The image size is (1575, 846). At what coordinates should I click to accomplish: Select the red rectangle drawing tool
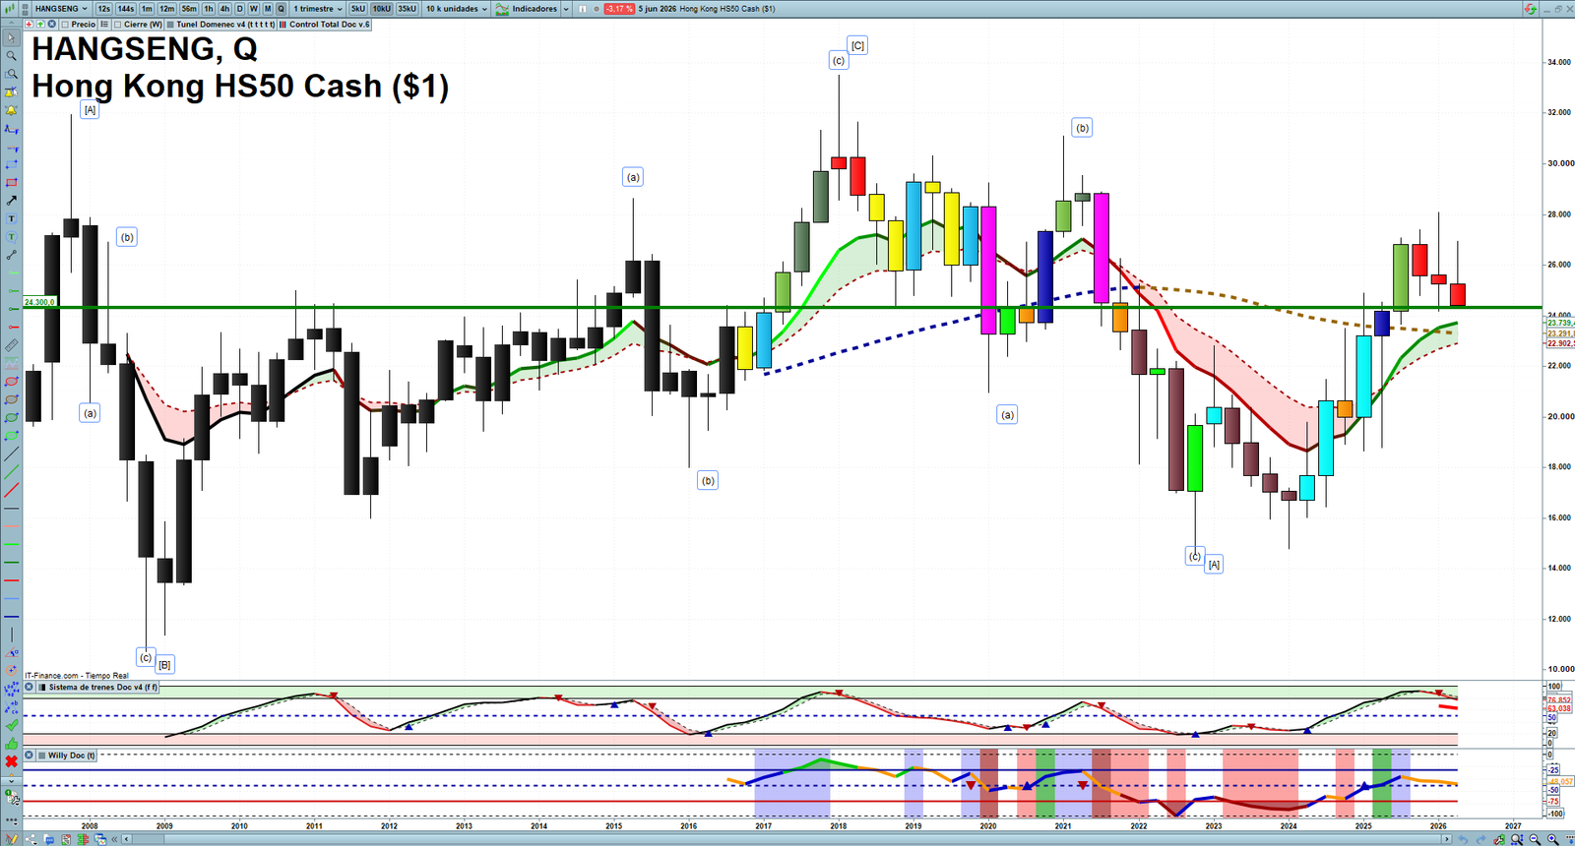(12, 182)
